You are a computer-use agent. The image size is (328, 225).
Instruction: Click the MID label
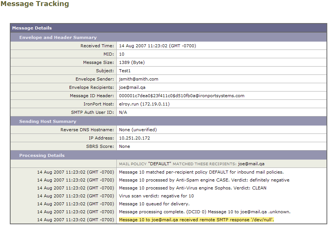[x=108, y=54]
